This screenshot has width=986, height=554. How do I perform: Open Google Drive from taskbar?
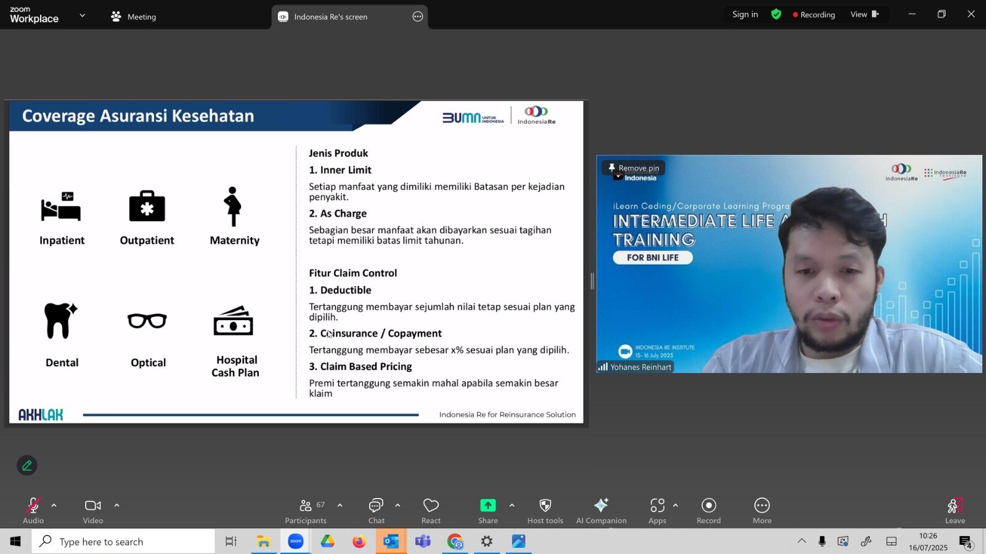click(x=327, y=542)
